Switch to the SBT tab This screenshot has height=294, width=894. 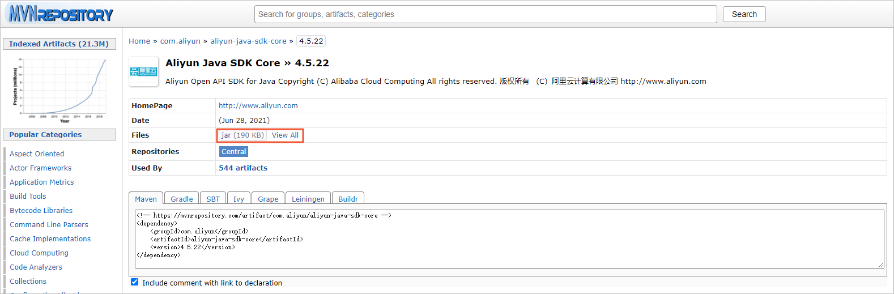pyautogui.click(x=213, y=199)
